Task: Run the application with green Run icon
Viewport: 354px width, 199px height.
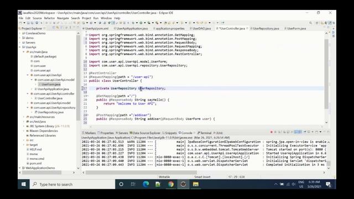Action: tap(141, 23)
